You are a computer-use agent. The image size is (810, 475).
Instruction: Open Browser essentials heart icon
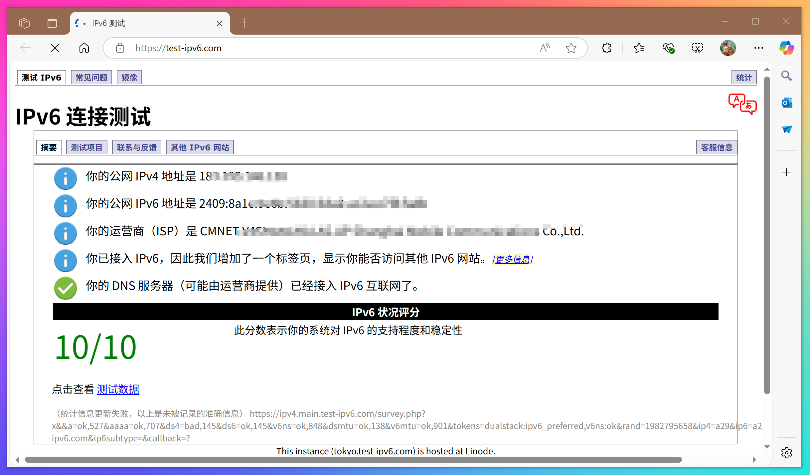click(x=668, y=48)
